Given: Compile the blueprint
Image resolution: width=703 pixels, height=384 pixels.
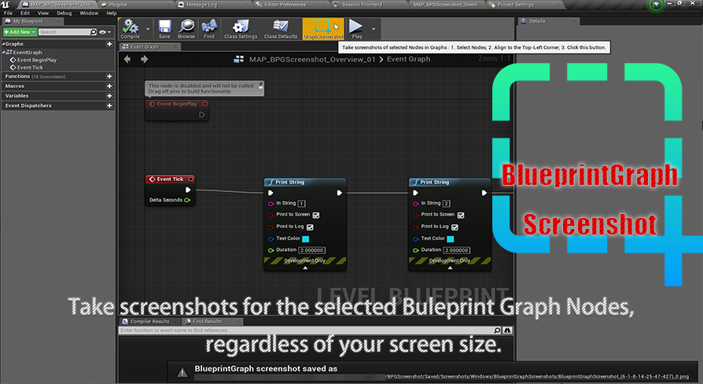Looking at the screenshot, I should (131, 28).
